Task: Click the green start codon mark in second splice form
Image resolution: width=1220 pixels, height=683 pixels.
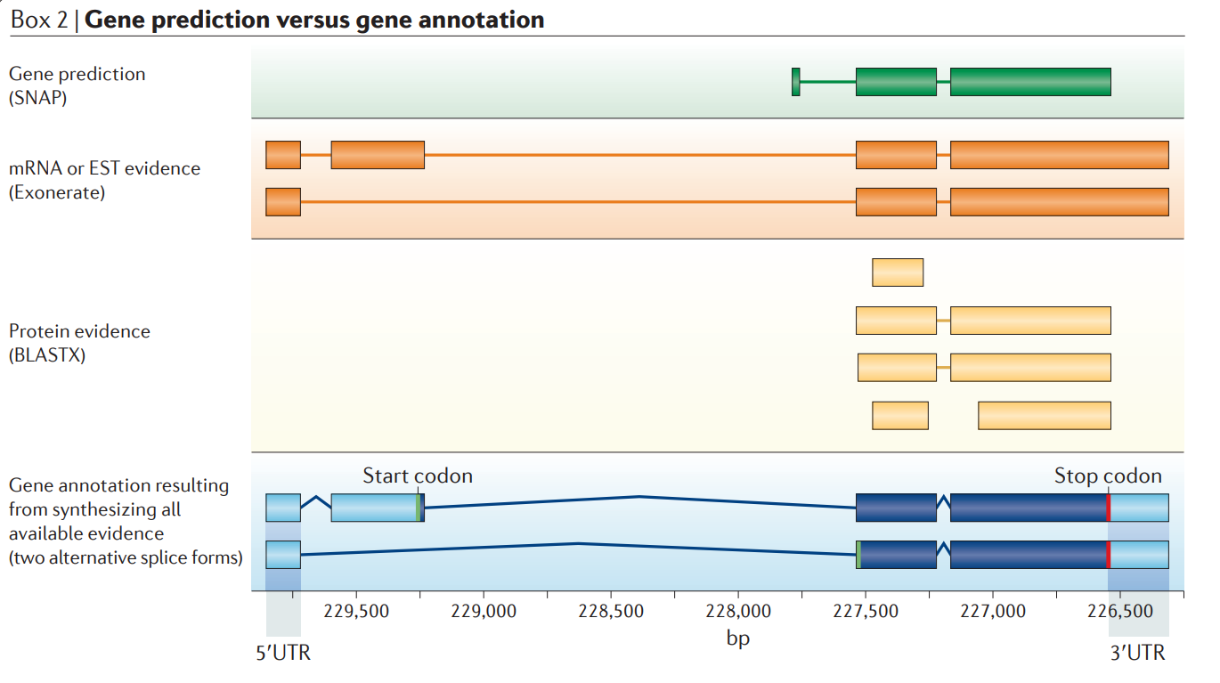Action: pos(858,555)
